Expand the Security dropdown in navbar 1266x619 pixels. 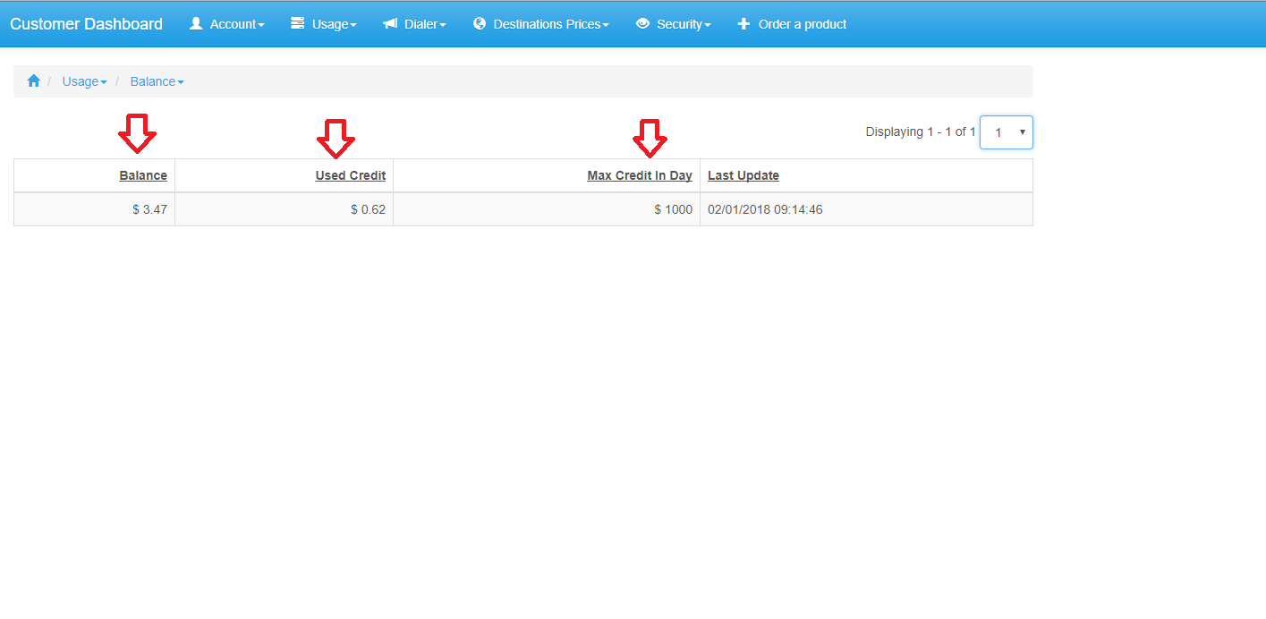[674, 24]
